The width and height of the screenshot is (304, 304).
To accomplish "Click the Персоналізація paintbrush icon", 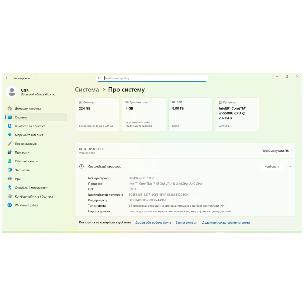I will pyautogui.click(x=10, y=144).
